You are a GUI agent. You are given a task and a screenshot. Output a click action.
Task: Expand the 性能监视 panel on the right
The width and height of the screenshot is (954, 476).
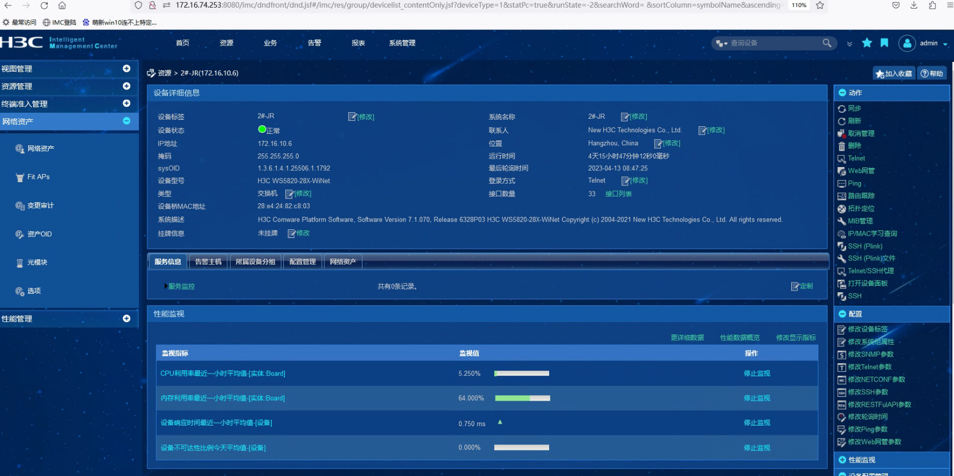[x=842, y=460]
